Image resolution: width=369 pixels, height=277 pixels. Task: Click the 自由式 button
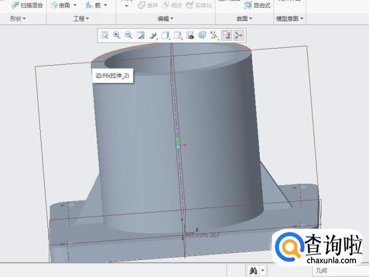tap(258, 5)
